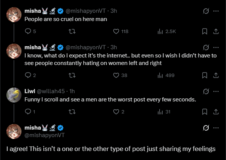Reply to the post with 2 replies
Image resolution: width=226 pixels, height=160 pixels.
pyautogui.click(x=27, y=75)
